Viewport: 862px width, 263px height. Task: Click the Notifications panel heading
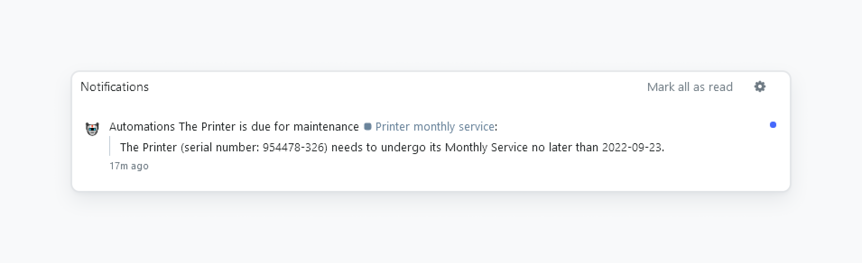point(115,87)
